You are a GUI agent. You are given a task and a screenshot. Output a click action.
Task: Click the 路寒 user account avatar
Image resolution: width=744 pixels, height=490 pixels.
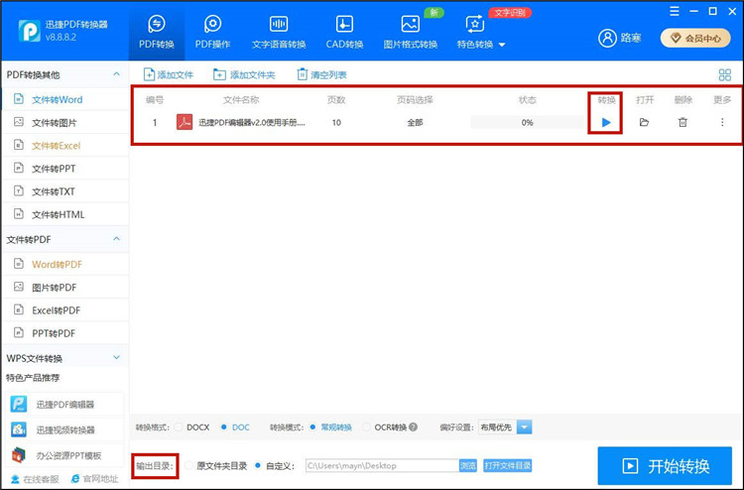(x=607, y=38)
